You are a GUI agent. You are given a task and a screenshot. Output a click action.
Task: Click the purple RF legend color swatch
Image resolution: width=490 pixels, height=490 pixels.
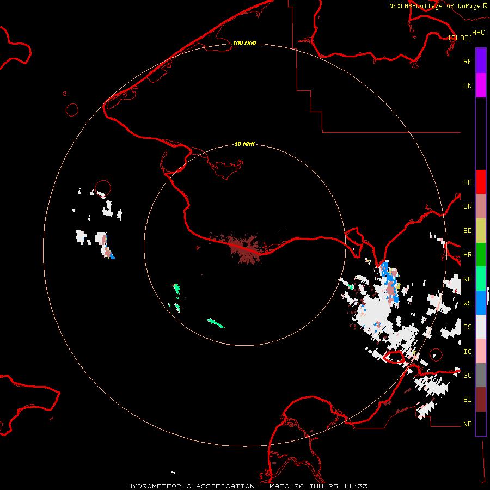click(481, 61)
